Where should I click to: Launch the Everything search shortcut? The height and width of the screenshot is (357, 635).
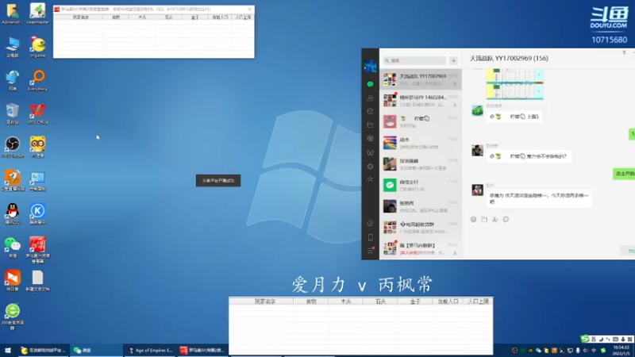[37, 80]
